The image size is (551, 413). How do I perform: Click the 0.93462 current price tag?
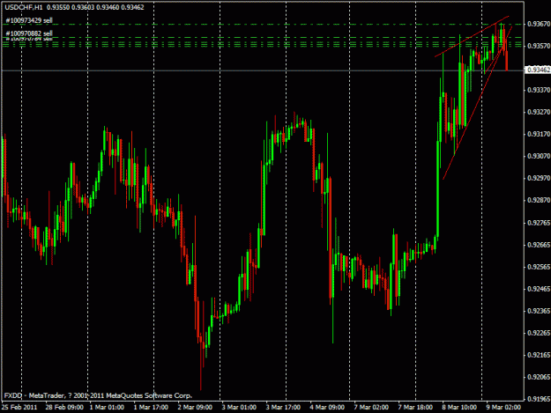(539, 70)
